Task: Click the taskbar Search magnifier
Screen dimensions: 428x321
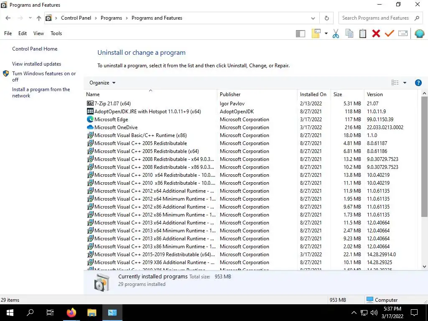Action: (x=30, y=313)
